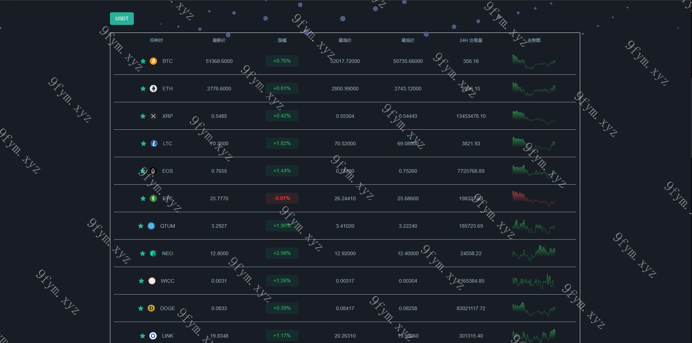Click ETC change badge -0.01%
The width and height of the screenshot is (692, 343).
coord(282,198)
